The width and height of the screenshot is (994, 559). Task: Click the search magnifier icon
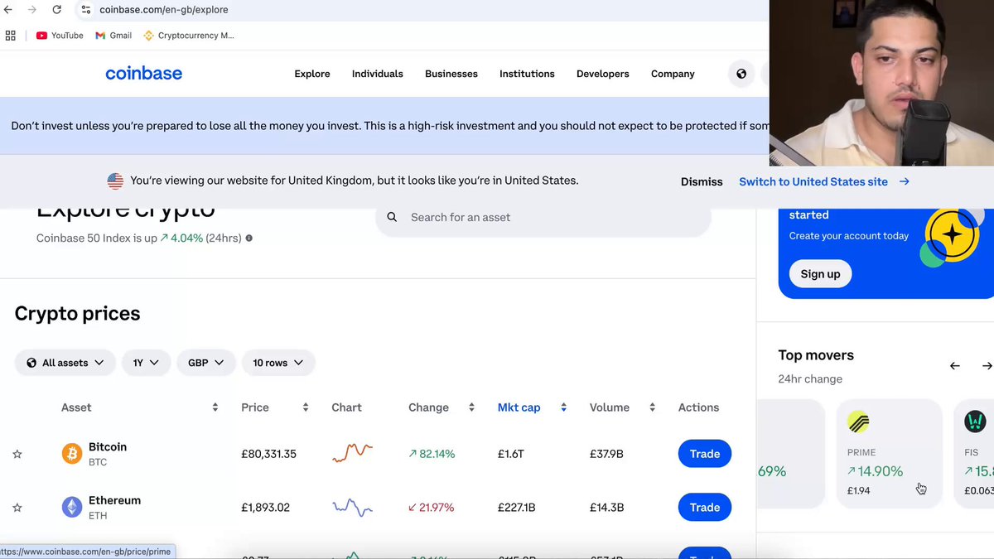tap(393, 217)
